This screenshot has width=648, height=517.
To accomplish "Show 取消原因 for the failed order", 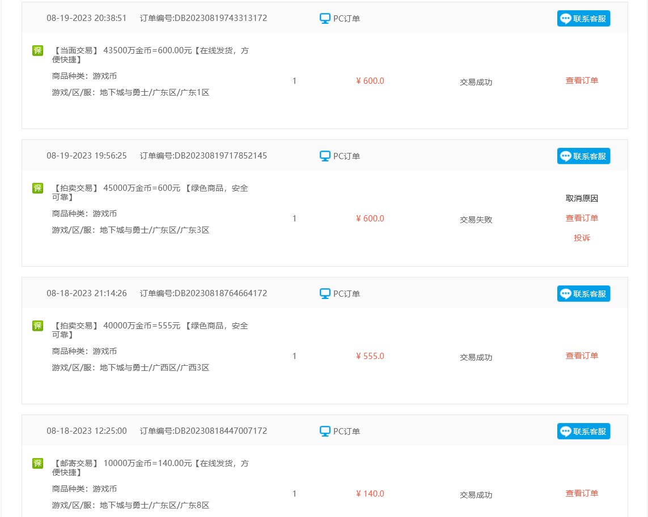I will [582, 198].
